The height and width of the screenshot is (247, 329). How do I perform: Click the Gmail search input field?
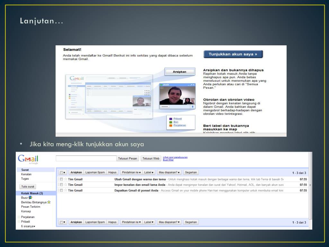86,159
